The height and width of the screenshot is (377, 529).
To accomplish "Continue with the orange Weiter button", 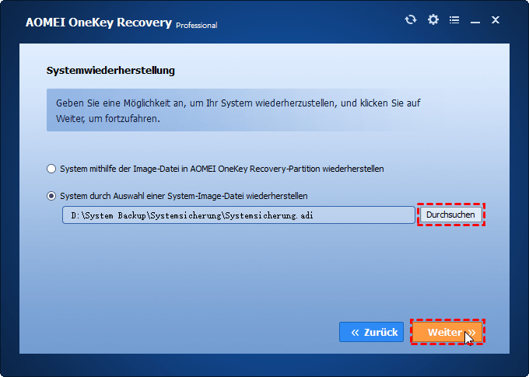I will 447,332.
